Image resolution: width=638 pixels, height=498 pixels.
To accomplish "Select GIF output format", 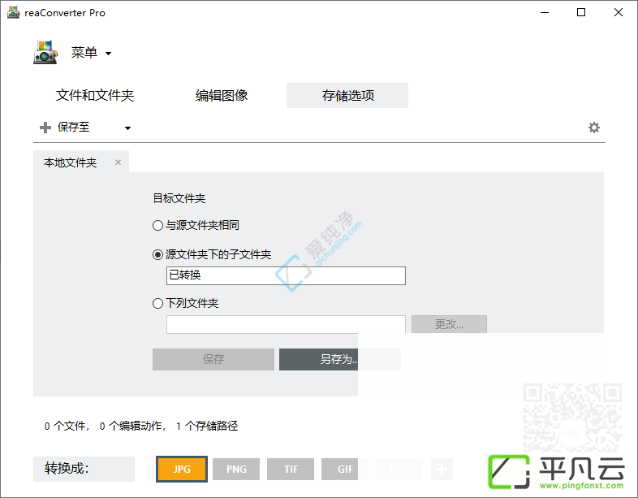I will 345,469.
